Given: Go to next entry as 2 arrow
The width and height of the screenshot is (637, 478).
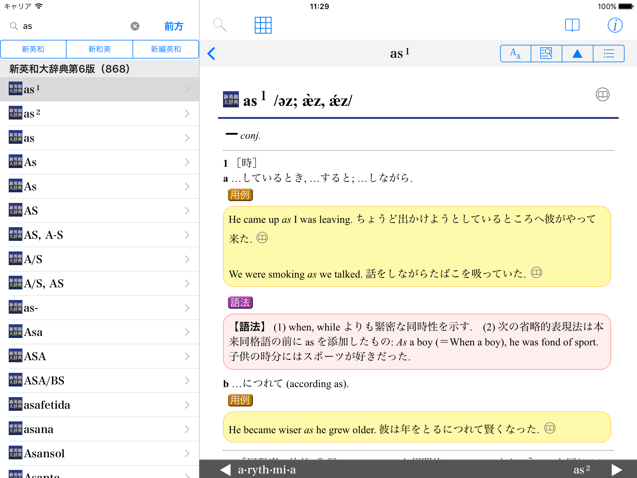Looking at the screenshot, I should click(616, 470).
